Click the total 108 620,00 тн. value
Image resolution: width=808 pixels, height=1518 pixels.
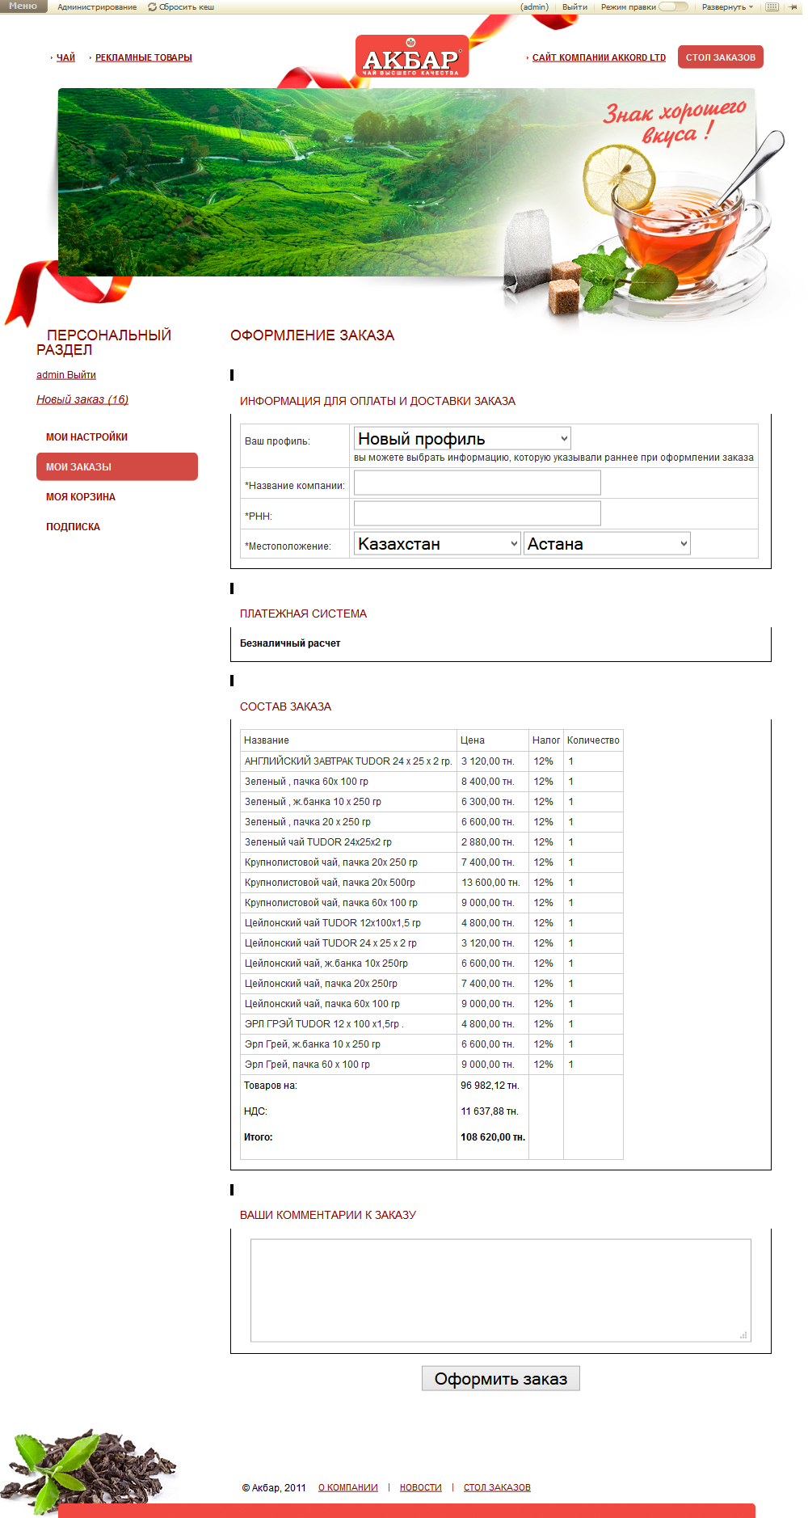(493, 1137)
